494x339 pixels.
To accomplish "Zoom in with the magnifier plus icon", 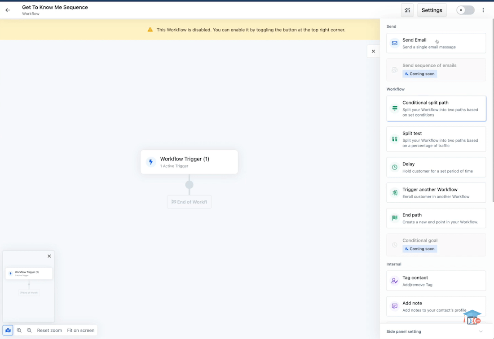I will 19,330.
